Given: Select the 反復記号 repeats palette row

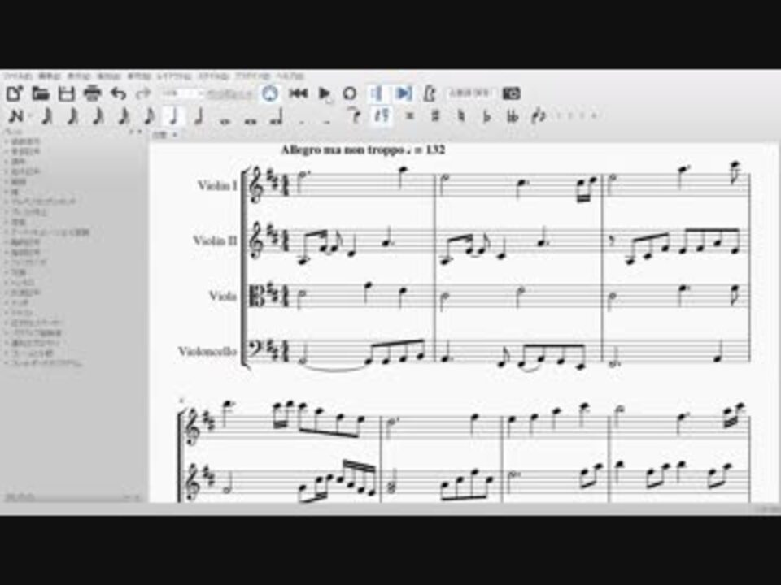Looking at the screenshot, I should point(26,292).
